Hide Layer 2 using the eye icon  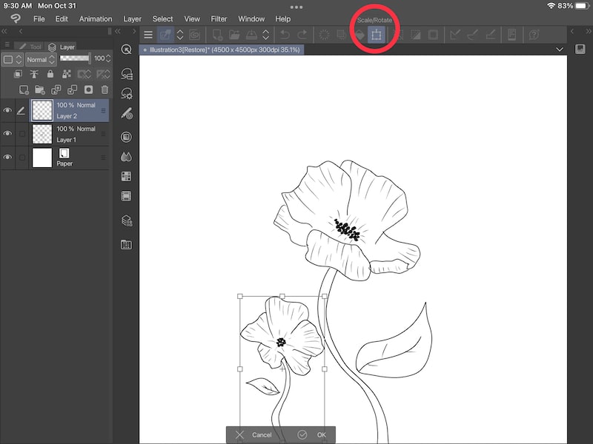pyautogui.click(x=7, y=110)
